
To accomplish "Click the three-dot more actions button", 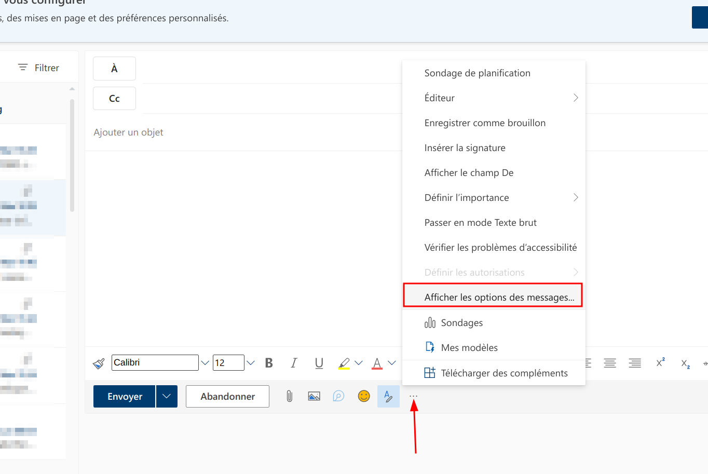I will coord(413,396).
